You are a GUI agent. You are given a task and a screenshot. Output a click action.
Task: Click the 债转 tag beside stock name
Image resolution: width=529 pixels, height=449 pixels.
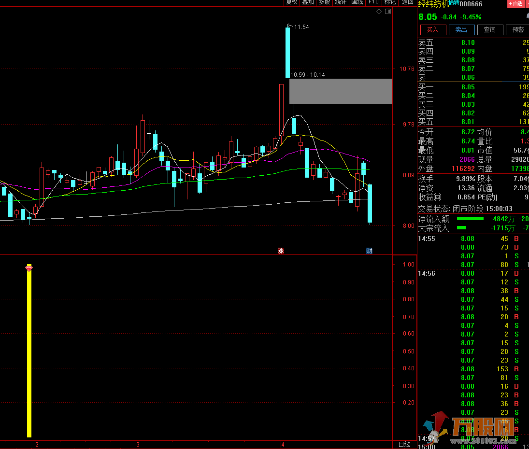pos(454,3)
